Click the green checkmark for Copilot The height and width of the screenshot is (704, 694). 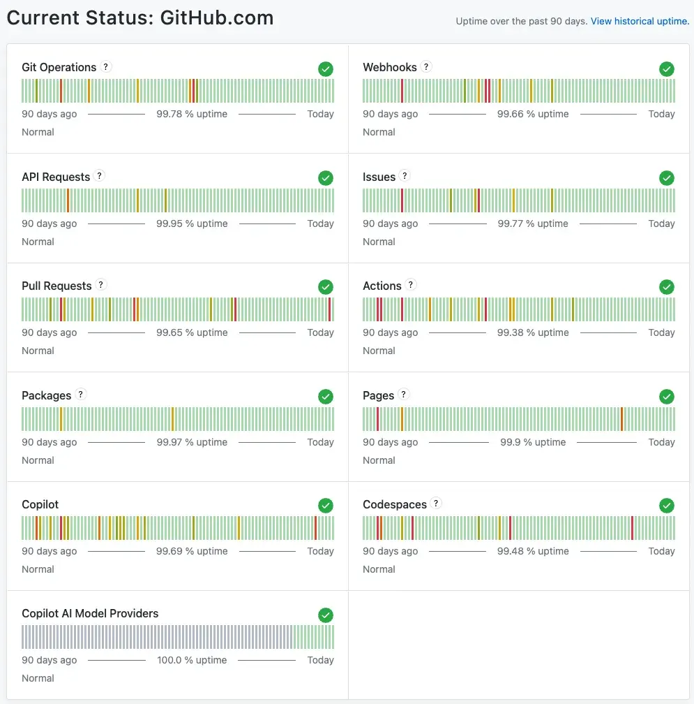(x=326, y=506)
